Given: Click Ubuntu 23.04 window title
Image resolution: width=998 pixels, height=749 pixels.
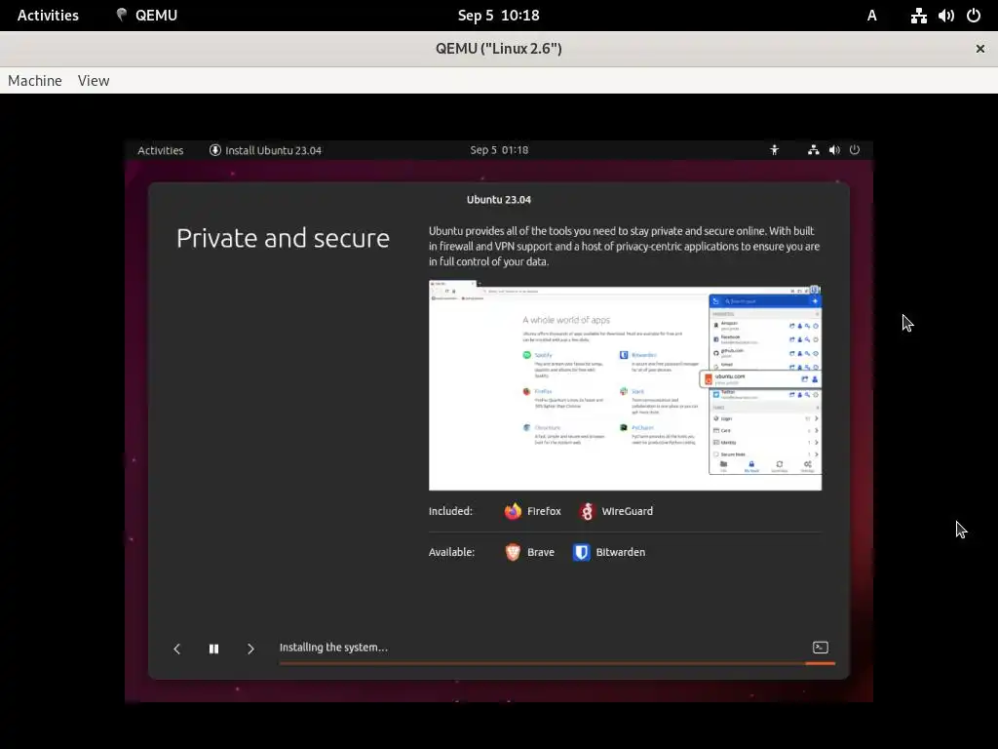Looking at the screenshot, I should point(499,199).
